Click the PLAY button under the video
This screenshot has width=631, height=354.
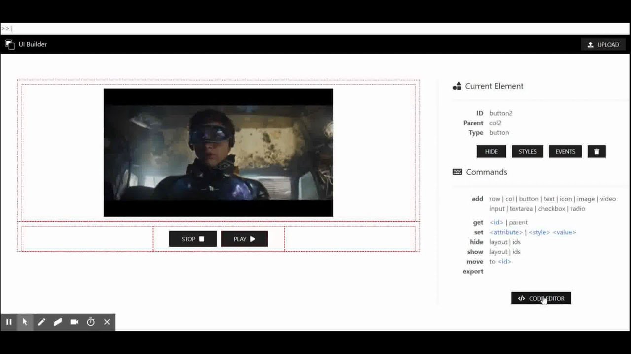245,239
